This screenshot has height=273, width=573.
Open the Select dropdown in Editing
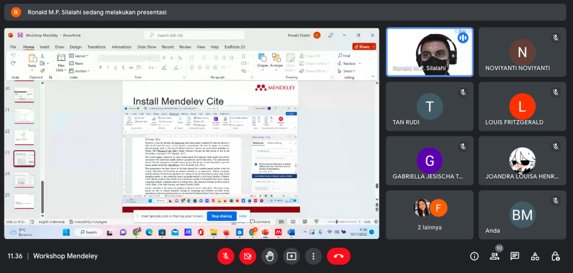pos(346,71)
